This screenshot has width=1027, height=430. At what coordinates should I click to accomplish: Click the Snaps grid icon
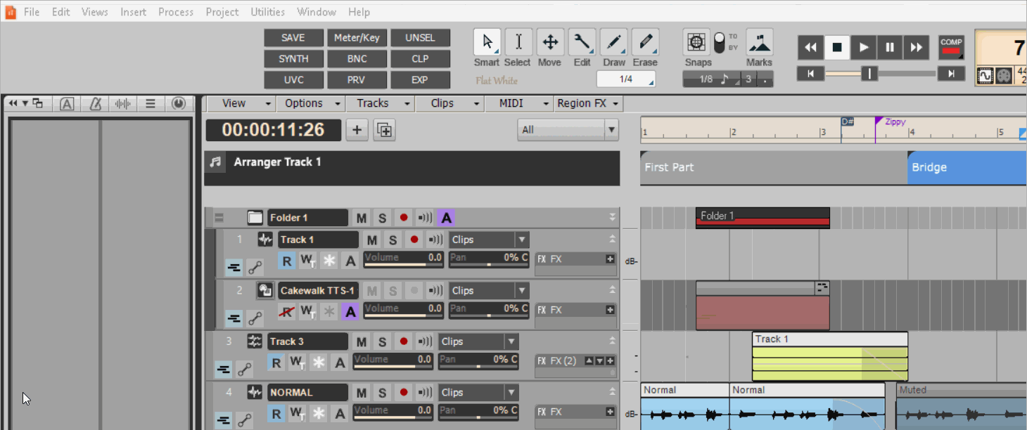tap(696, 42)
